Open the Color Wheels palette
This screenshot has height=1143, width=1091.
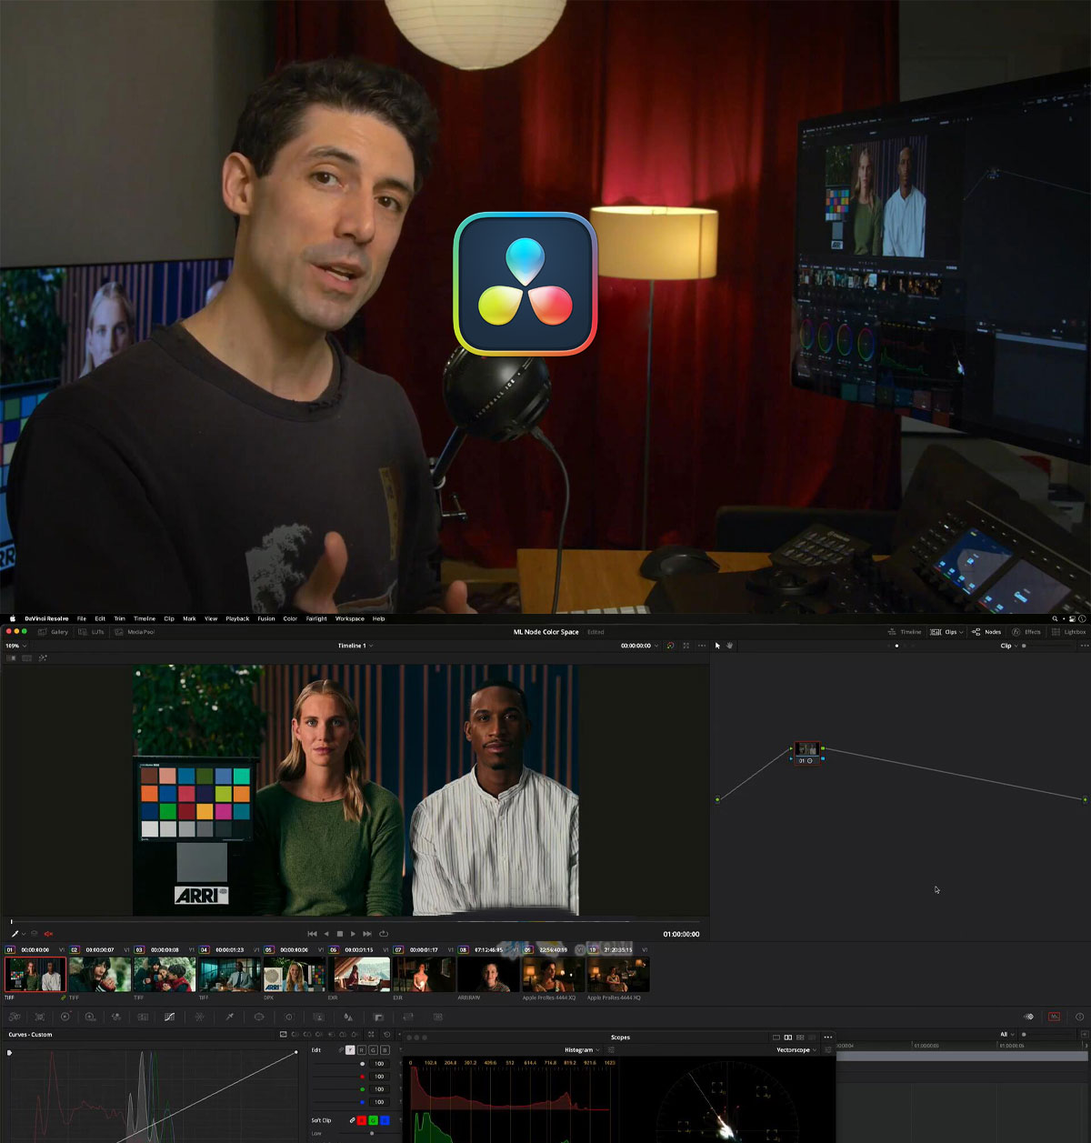(65, 1017)
